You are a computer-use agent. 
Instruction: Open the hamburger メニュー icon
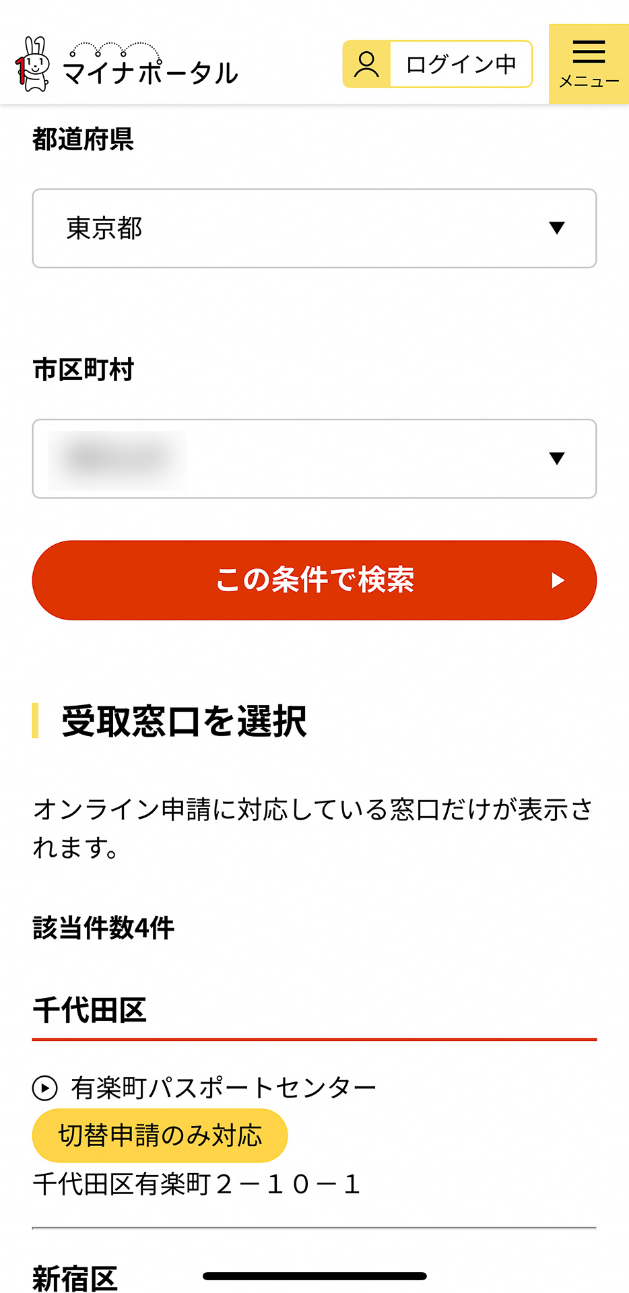pos(588,51)
